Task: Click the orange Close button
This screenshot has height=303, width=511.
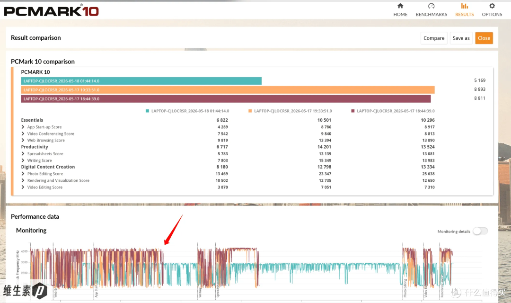Action: (x=484, y=38)
